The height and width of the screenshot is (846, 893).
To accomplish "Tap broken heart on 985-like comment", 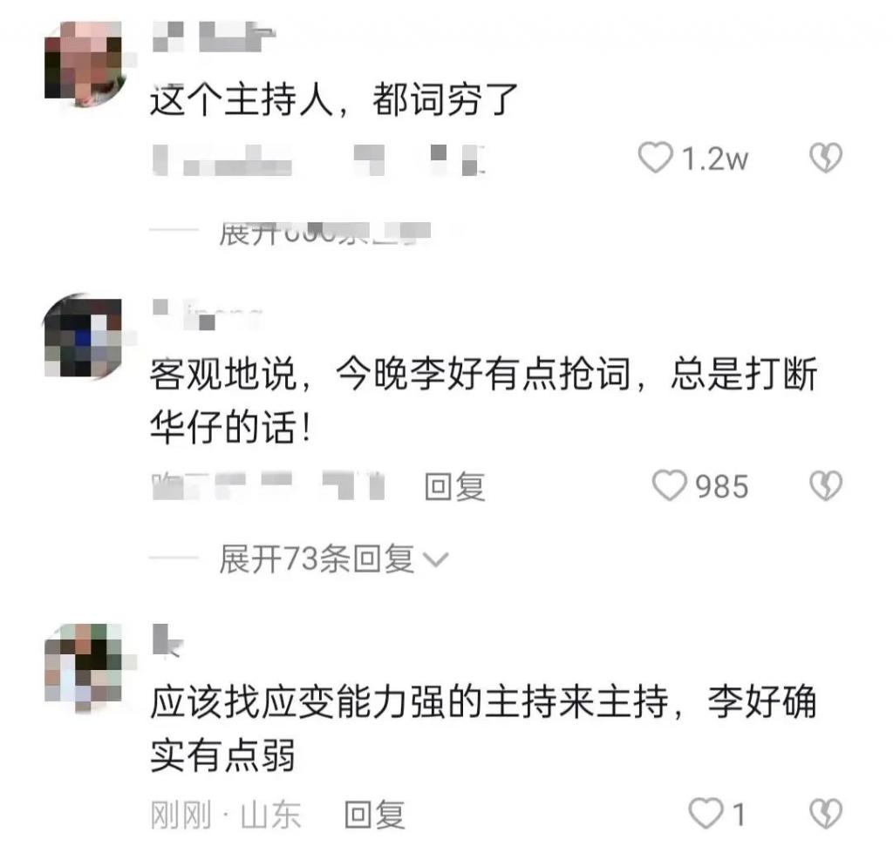I will pyautogui.click(x=826, y=485).
